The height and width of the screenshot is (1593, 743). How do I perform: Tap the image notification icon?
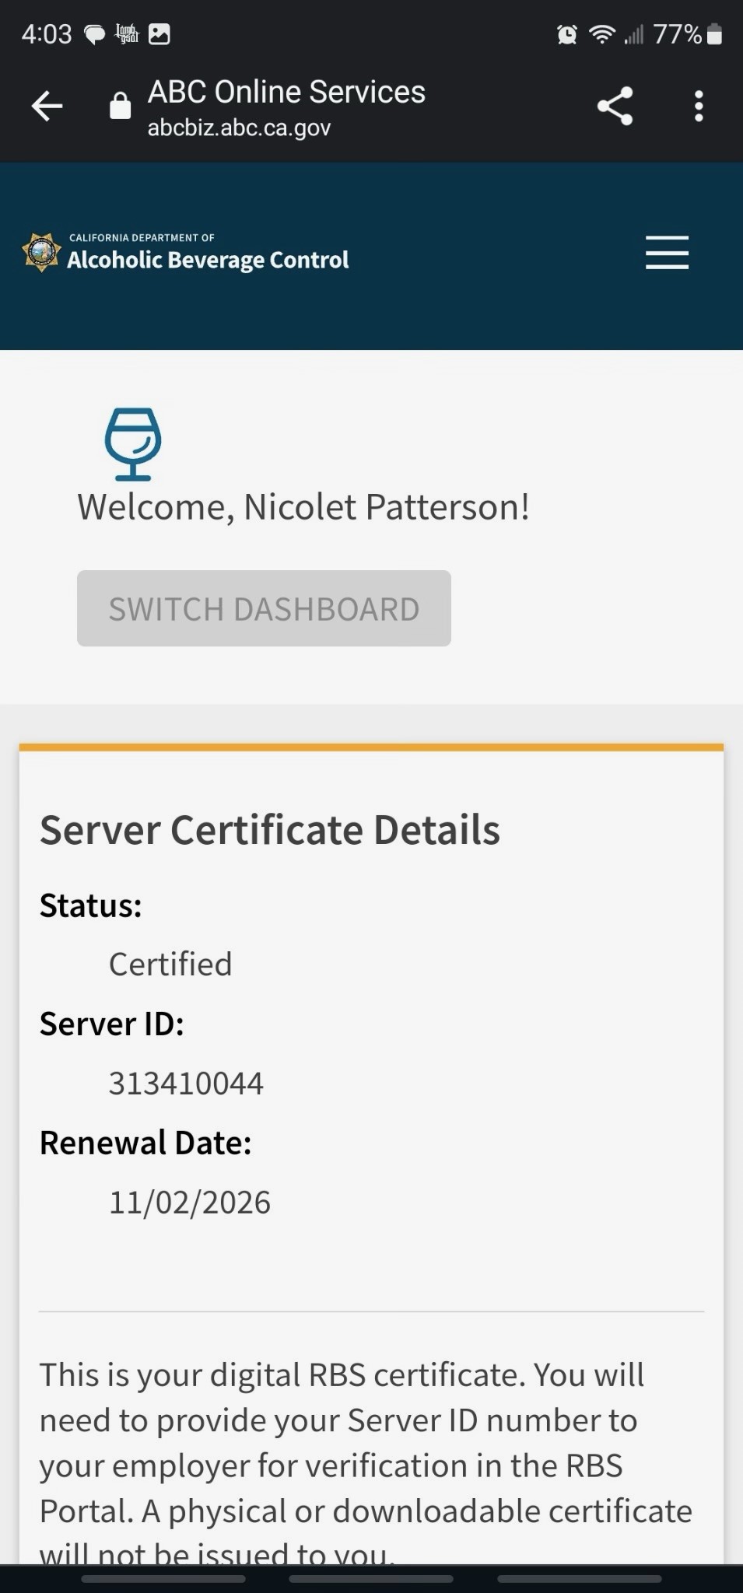tap(159, 34)
